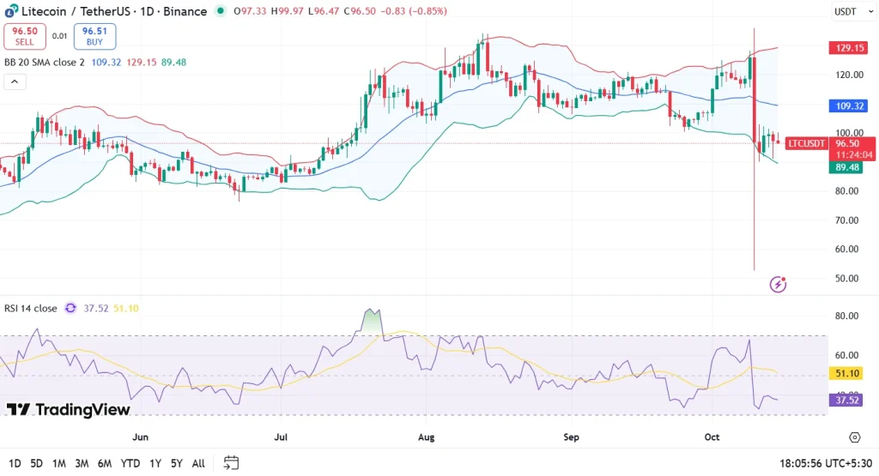Click the red 129.15 upper band price label
Image resolution: width=879 pixels, height=476 pixels.
(850, 48)
